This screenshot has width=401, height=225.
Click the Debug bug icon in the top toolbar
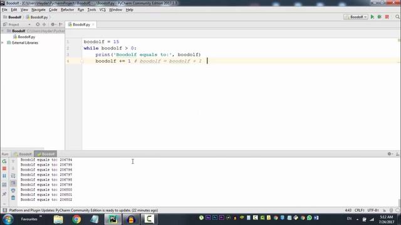(380, 17)
